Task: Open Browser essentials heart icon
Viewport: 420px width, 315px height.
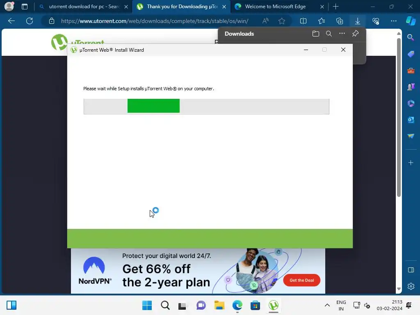Action: (x=376, y=21)
